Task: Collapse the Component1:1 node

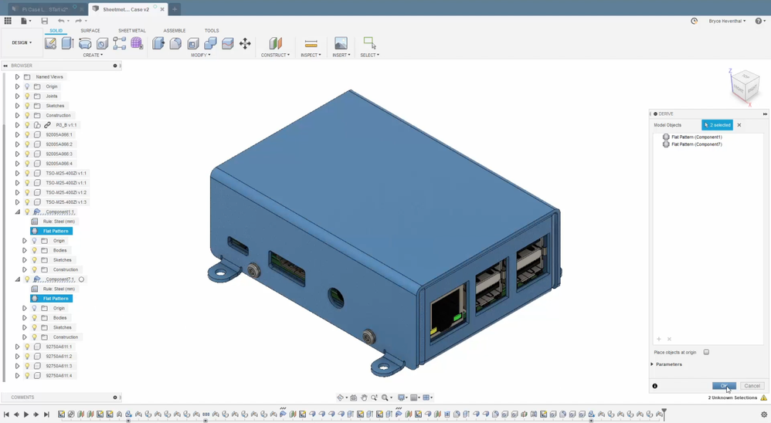Action: click(x=17, y=211)
